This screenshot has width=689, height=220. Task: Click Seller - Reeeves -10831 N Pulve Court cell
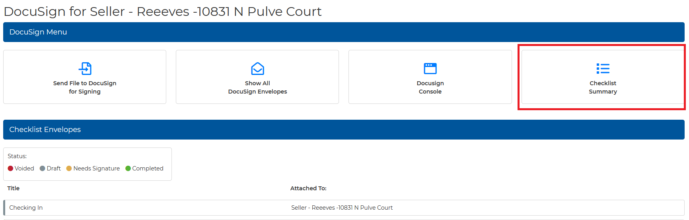[342, 208]
